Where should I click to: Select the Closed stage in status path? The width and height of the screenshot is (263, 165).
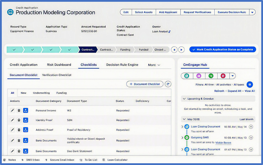click(x=160, y=50)
